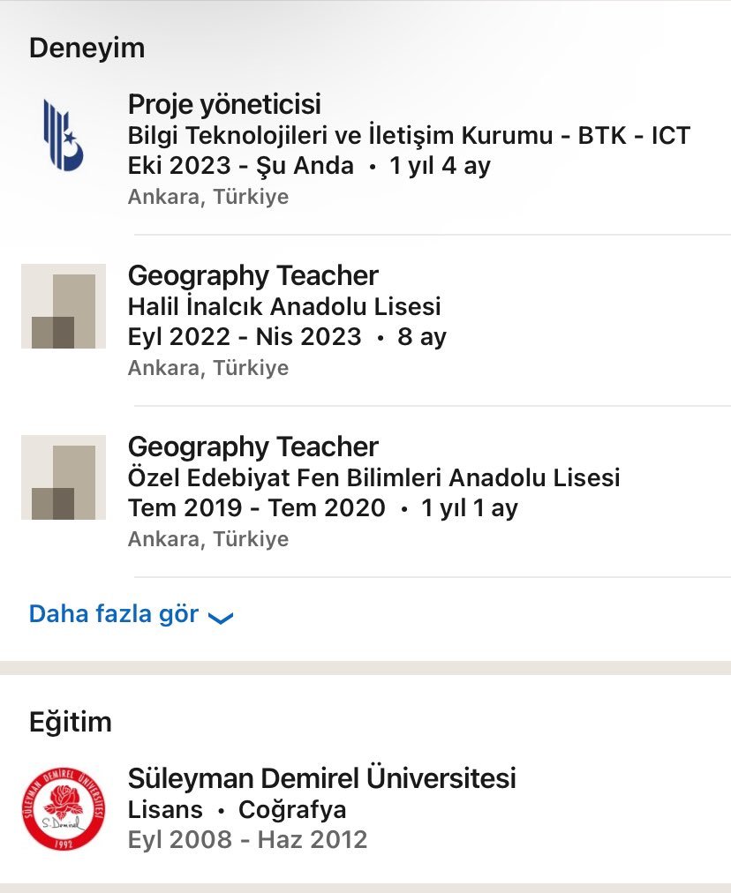Click the "Eğitim" section heading

click(x=71, y=723)
